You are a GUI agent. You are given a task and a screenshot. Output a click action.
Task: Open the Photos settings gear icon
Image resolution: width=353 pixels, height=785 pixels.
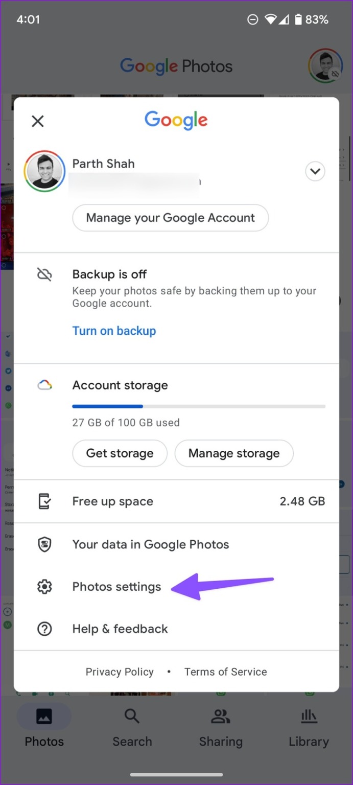pos(44,587)
